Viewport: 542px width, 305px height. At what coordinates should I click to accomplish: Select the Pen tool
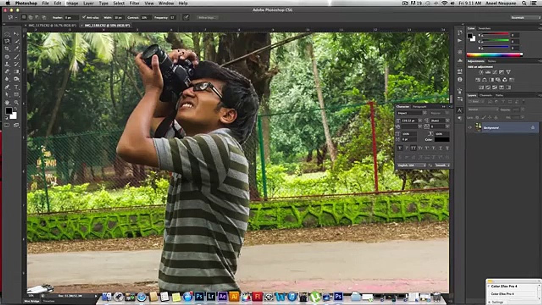(x=7, y=87)
